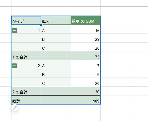Click the A cell with value 7
This screenshot has height=121, width=148.
coord(56,65)
